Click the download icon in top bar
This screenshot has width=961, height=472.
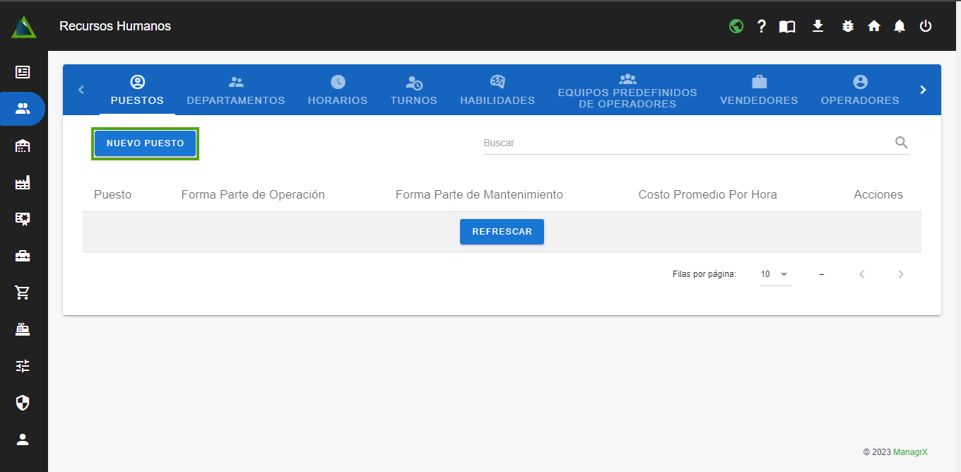[x=818, y=26]
